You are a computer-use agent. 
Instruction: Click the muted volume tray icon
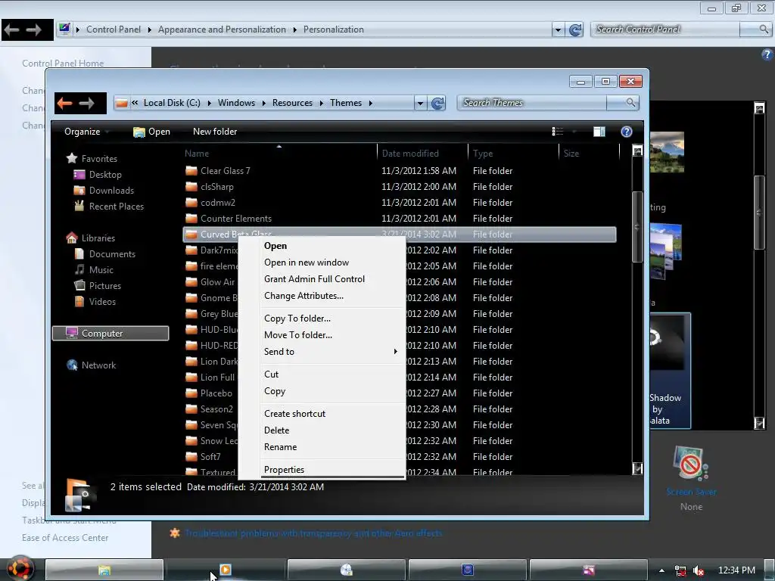pyautogui.click(x=699, y=570)
